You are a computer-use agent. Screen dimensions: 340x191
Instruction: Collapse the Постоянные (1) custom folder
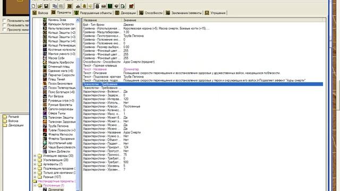(x=35, y=185)
